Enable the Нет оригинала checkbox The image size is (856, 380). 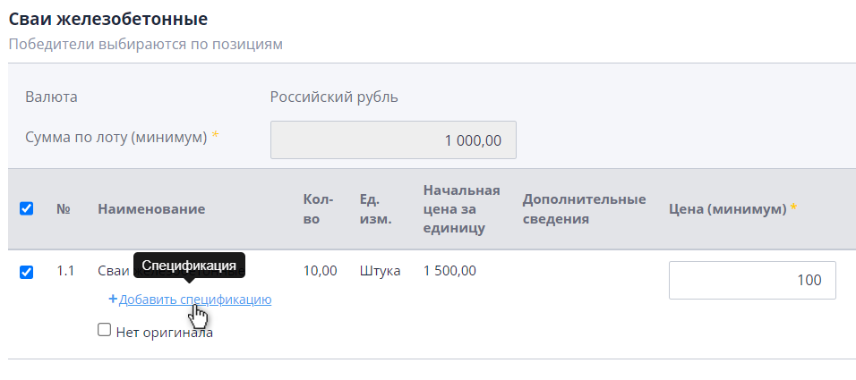point(105,331)
